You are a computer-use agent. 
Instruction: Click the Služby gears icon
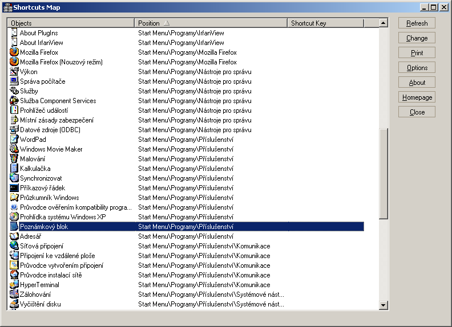pyautogui.click(x=14, y=91)
